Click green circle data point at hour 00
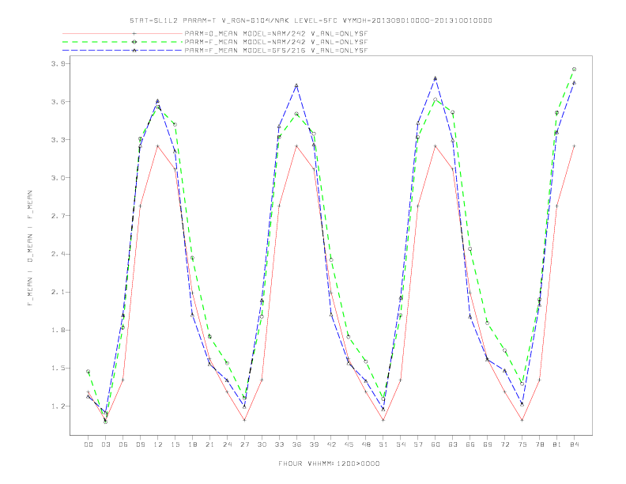The image size is (626, 484). 89,372
